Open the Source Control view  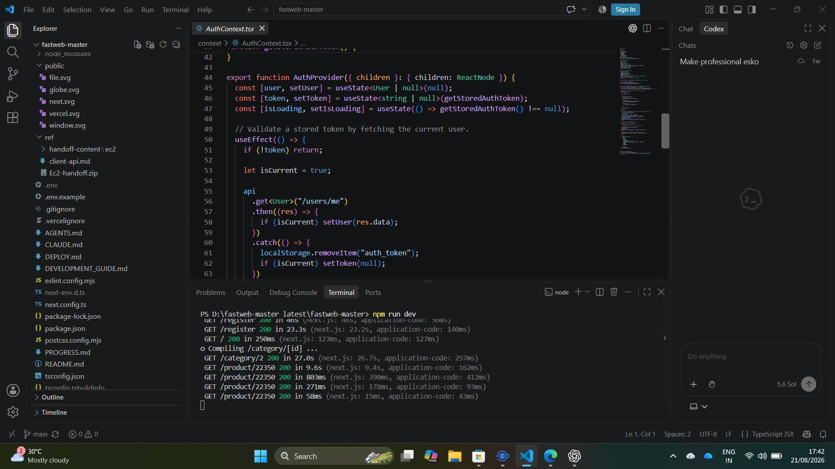point(13,74)
